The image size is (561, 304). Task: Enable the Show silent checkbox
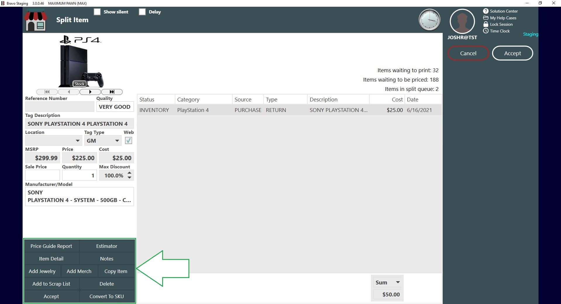97,12
